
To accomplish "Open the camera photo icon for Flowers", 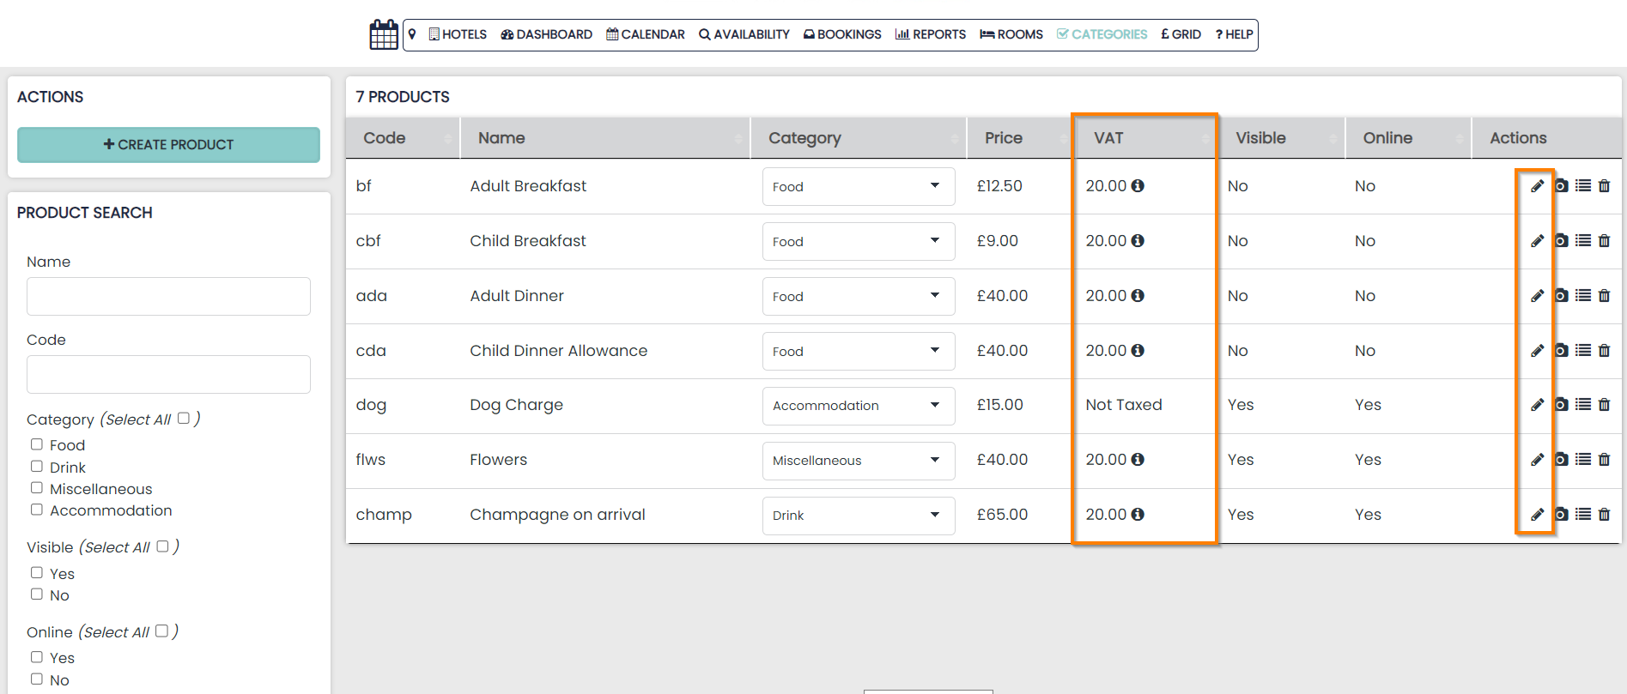I will tap(1561, 460).
